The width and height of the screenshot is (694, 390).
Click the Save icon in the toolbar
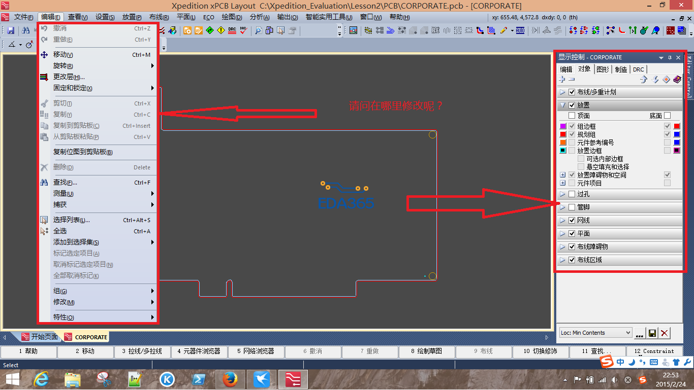pyautogui.click(x=11, y=30)
